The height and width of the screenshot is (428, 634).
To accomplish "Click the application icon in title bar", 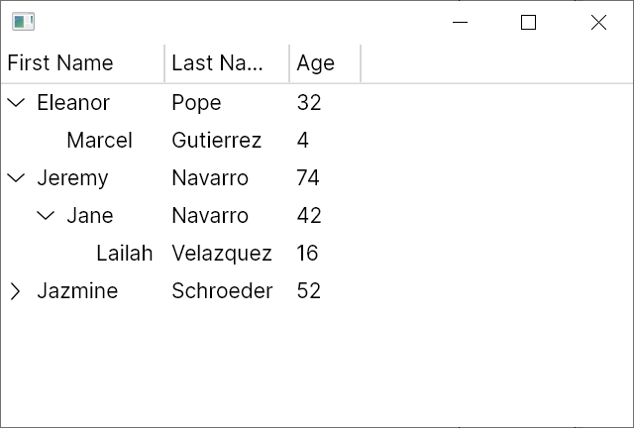I will [x=23, y=22].
